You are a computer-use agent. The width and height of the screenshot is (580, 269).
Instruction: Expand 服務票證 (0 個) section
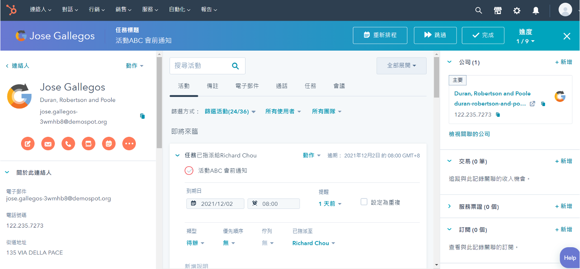point(450,206)
